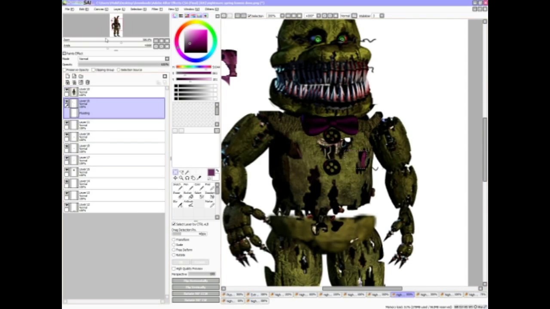
Task: Toggle Selection Source checkbox
Action: click(119, 70)
